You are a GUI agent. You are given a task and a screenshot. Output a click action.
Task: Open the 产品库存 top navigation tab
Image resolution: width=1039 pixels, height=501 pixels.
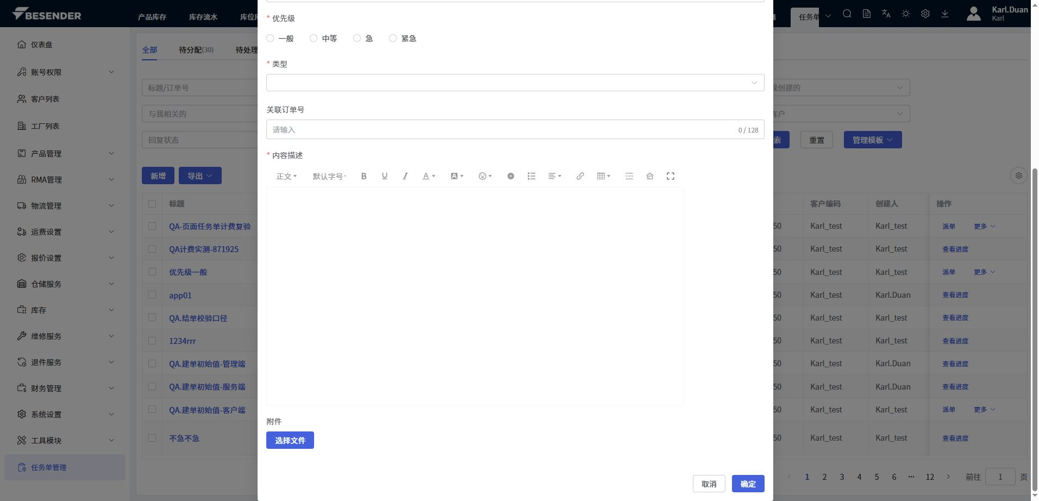(x=152, y=17)
